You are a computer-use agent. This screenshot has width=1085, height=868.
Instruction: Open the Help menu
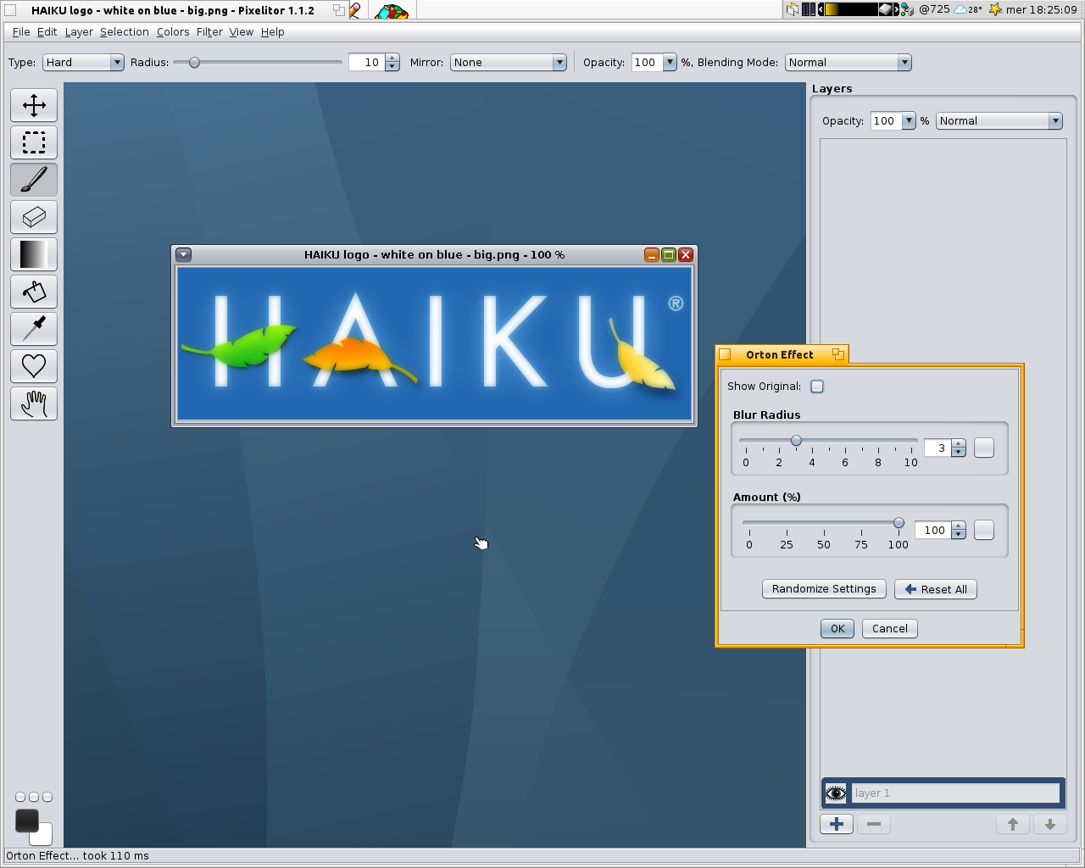(273, 32)
